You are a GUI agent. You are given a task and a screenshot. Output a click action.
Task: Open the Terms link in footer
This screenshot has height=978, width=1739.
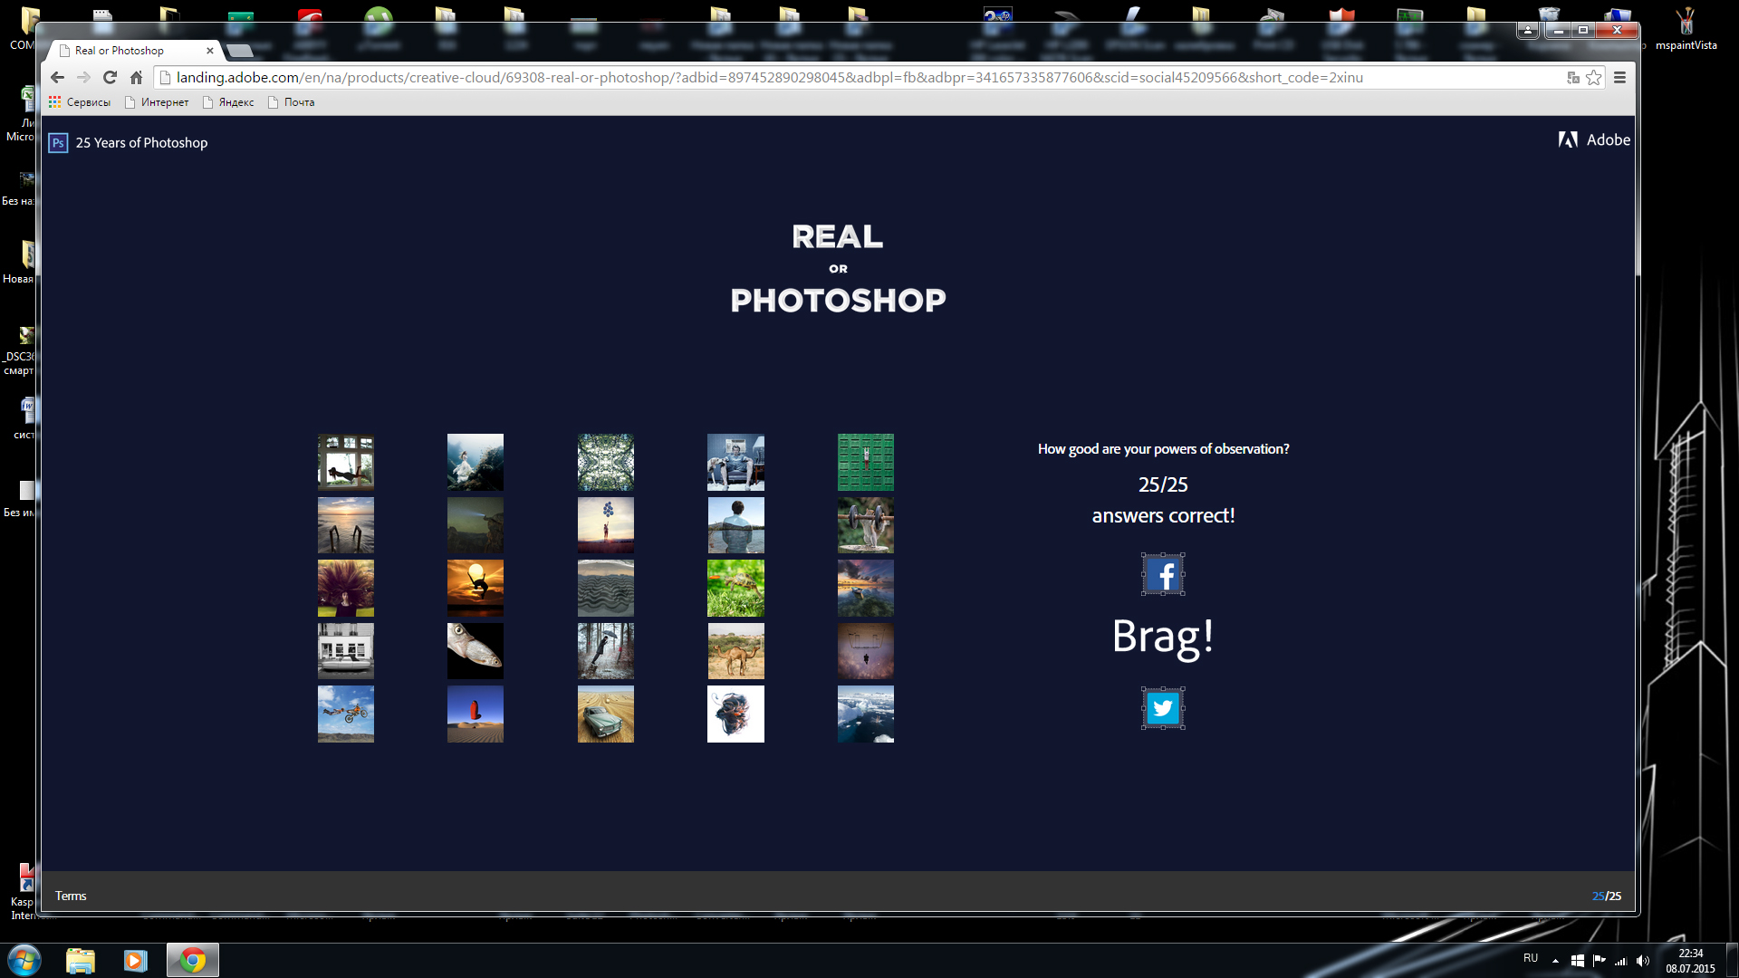click(x=71, y=896)
